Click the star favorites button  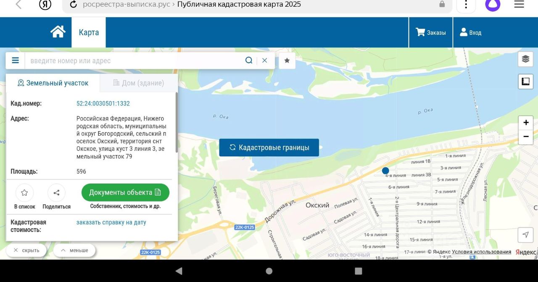pos(287,61)
